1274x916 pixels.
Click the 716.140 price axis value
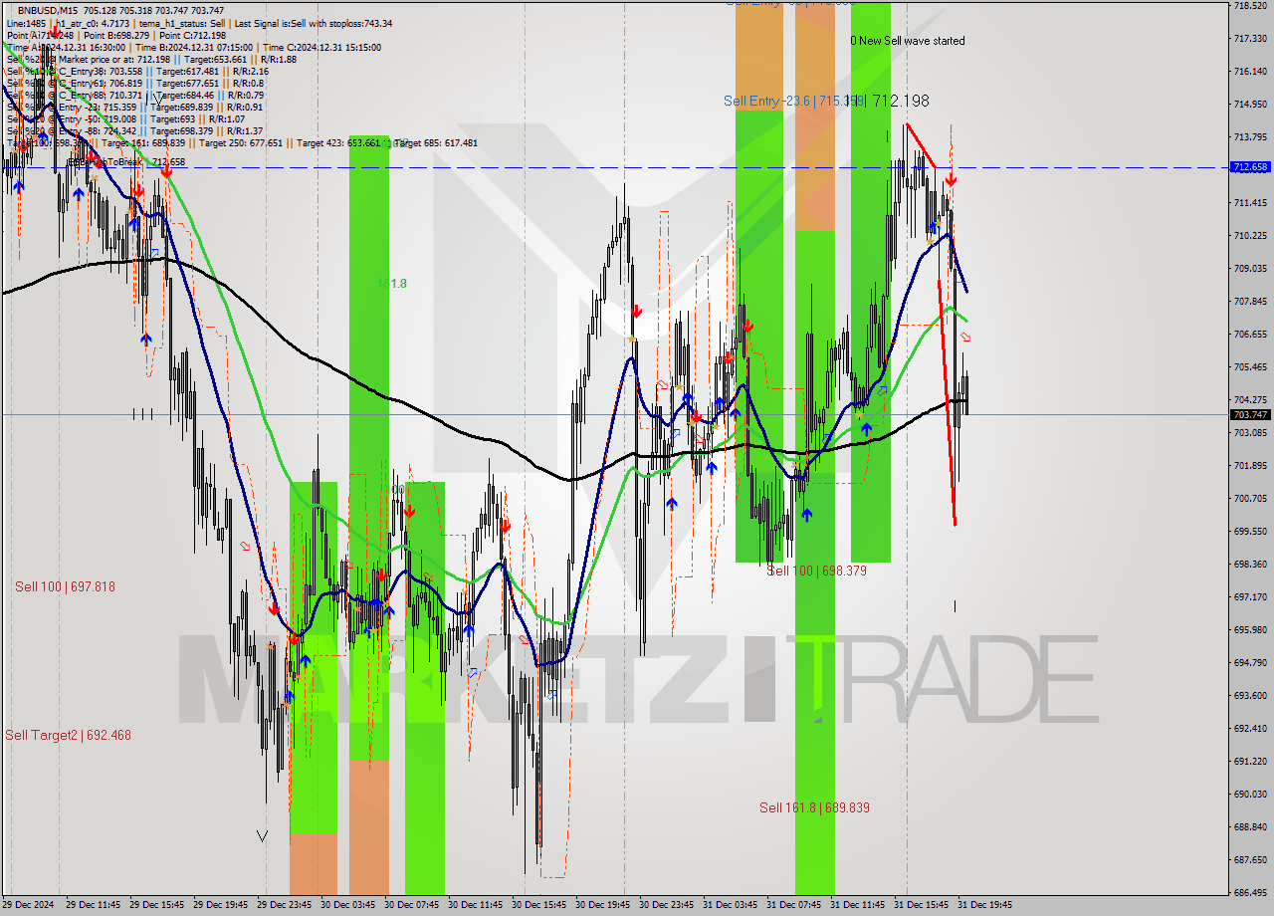(x=1250, y=72)
